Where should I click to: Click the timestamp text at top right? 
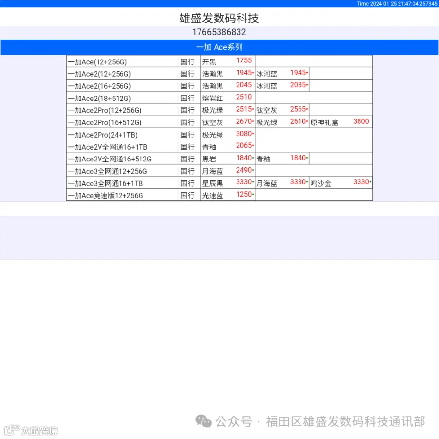tap(397, 3)
